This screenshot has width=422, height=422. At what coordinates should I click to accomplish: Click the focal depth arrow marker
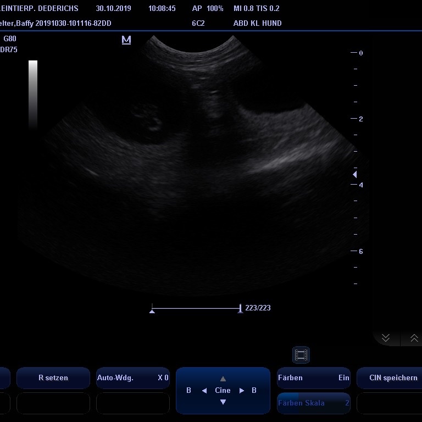pos(354,175)
